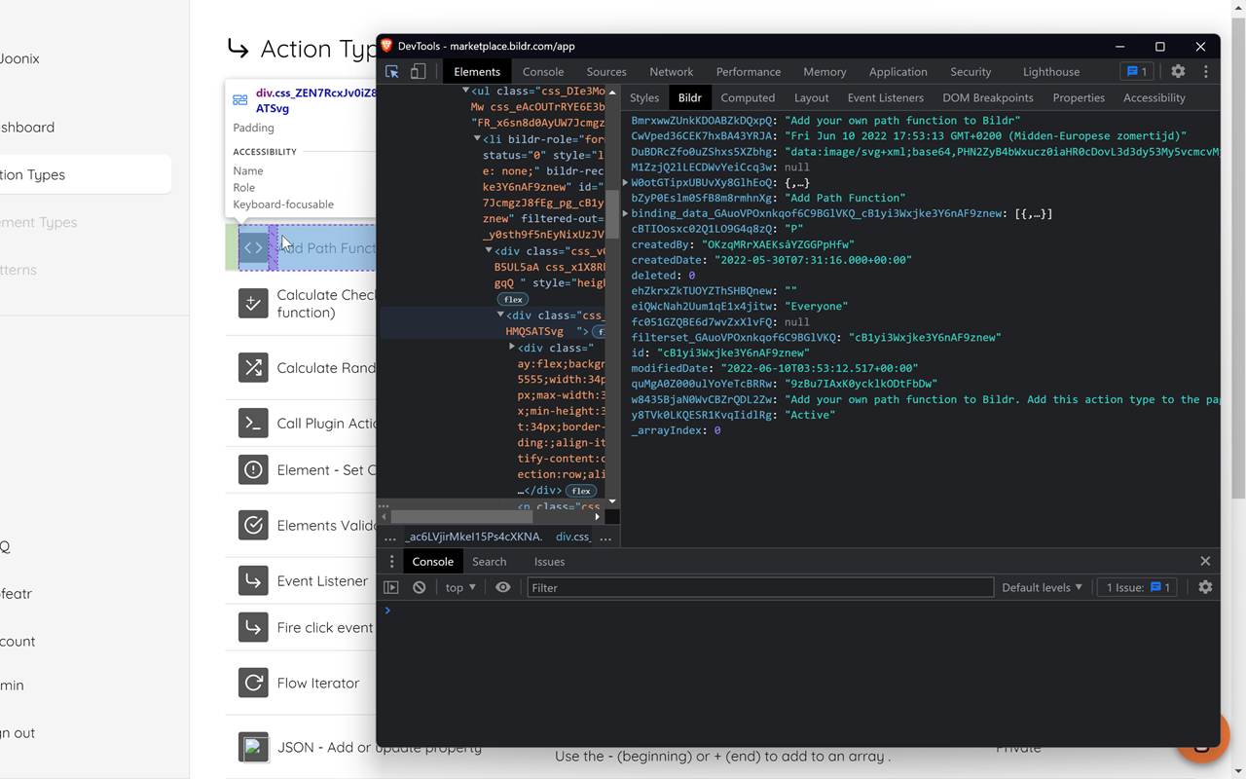Image resolution: width=1246 pixels, height=779 pixels.
Task: Clear the console with the no-entry icon
Action: (x=419, y=586)
